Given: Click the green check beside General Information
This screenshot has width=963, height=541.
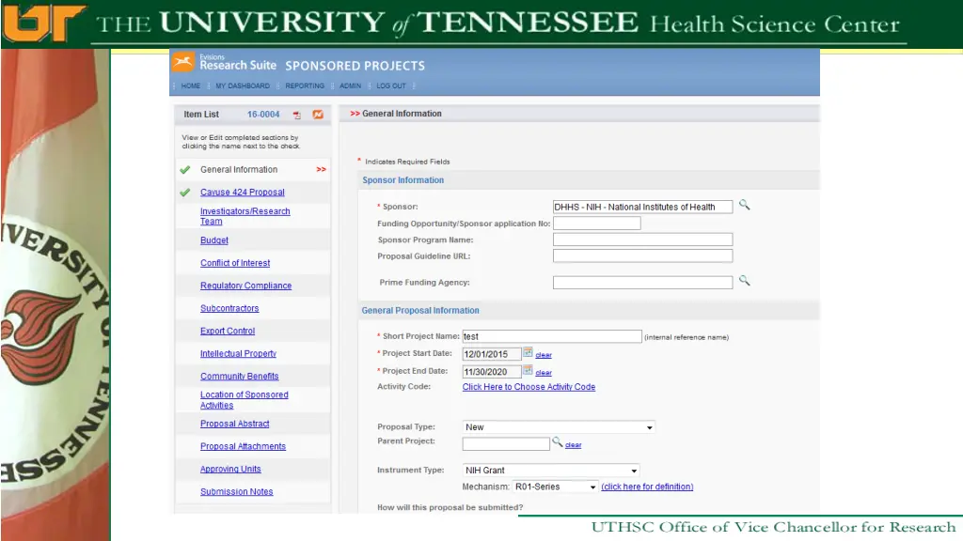Looking at the screenshot, I should click(x=185, y=170).
